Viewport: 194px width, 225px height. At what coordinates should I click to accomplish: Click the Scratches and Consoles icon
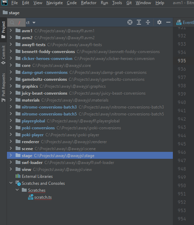18,183
